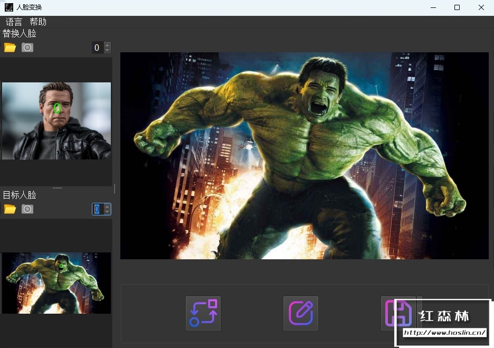Maximize the 人脸变换 window

(457, 7)
